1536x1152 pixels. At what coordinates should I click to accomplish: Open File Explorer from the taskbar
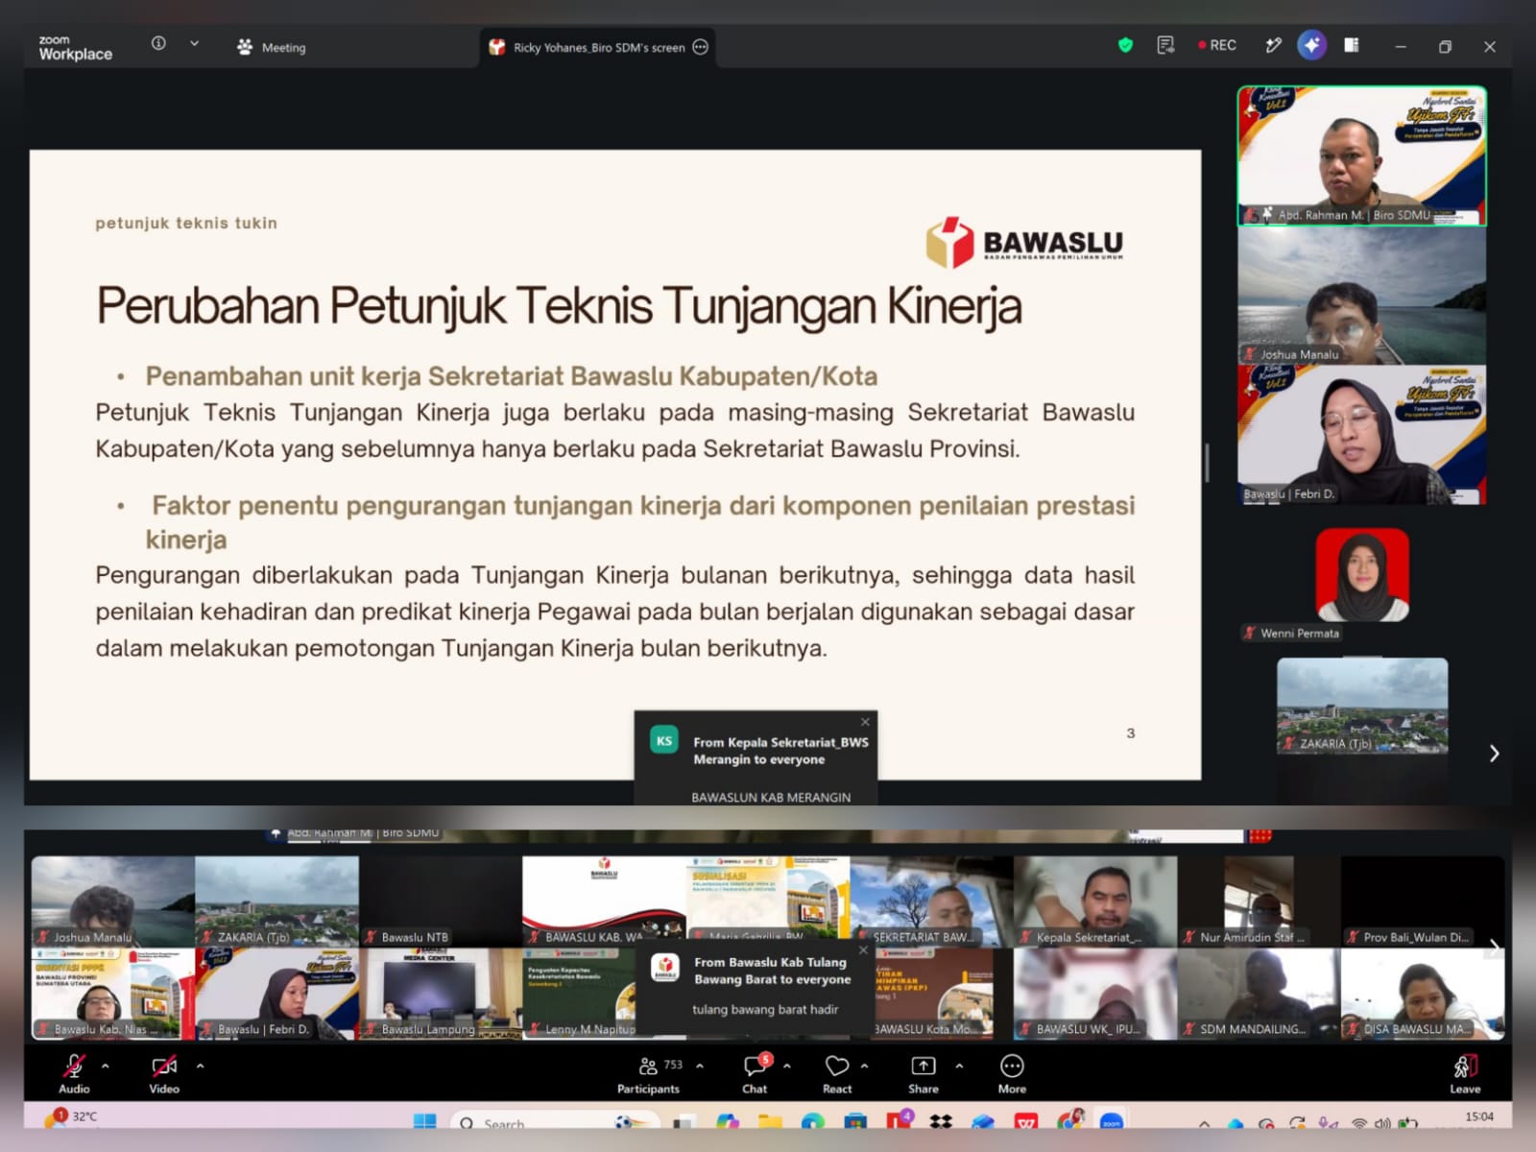(x=770, y=1121)
